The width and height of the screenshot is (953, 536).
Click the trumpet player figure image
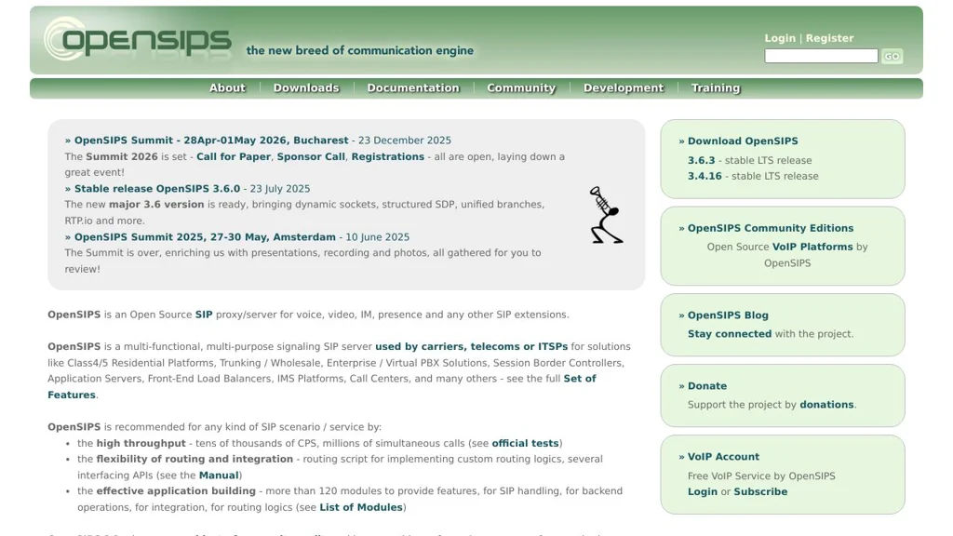tap(606, 215)
